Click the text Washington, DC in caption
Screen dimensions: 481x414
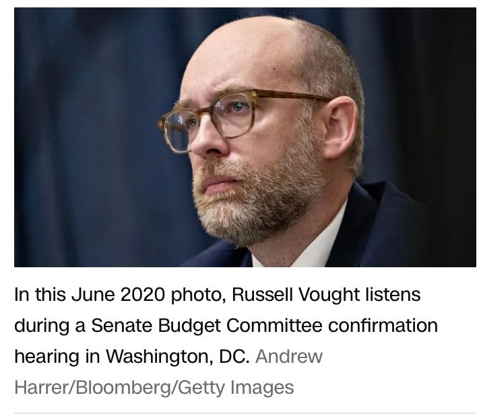[x=178, y=356]
